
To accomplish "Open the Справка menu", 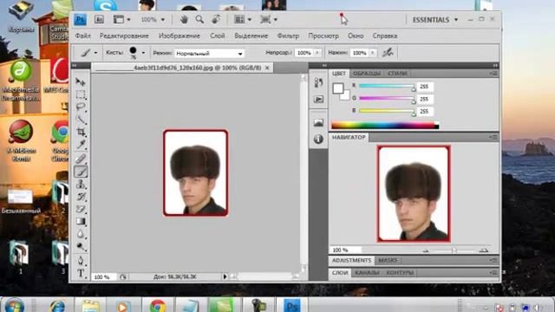I will pos(385,36).
